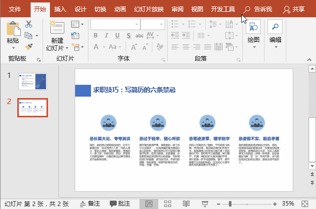Expand the Clipboard group dialog launcher
The image size is (316, 209).
[39, 59]
